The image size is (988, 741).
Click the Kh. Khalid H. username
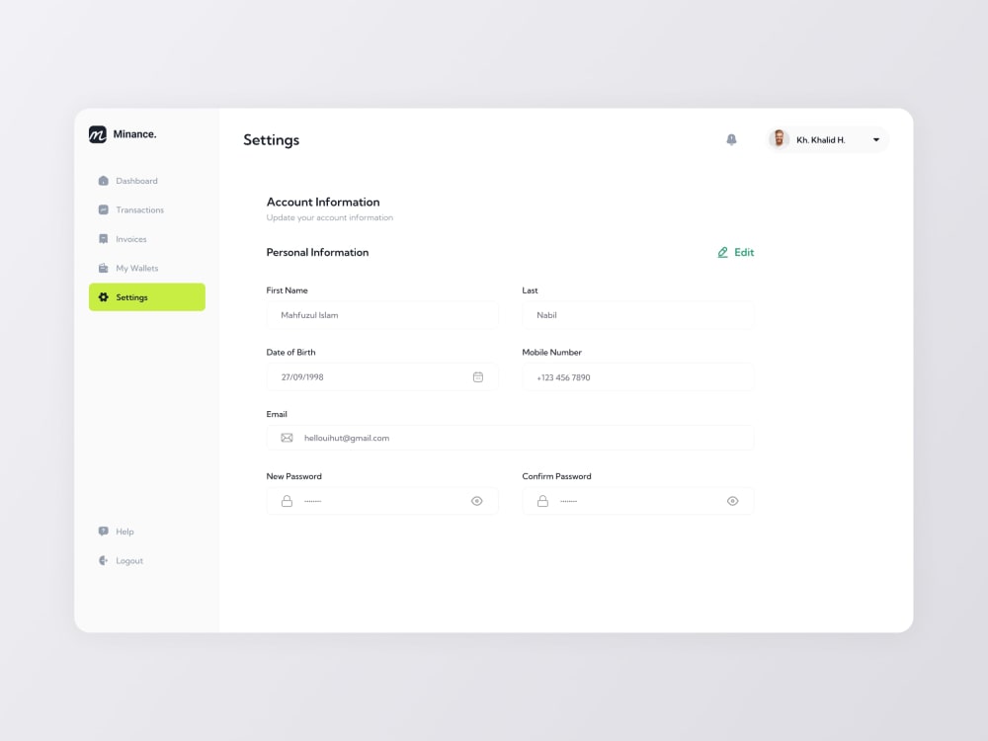[x=820, y=140]
